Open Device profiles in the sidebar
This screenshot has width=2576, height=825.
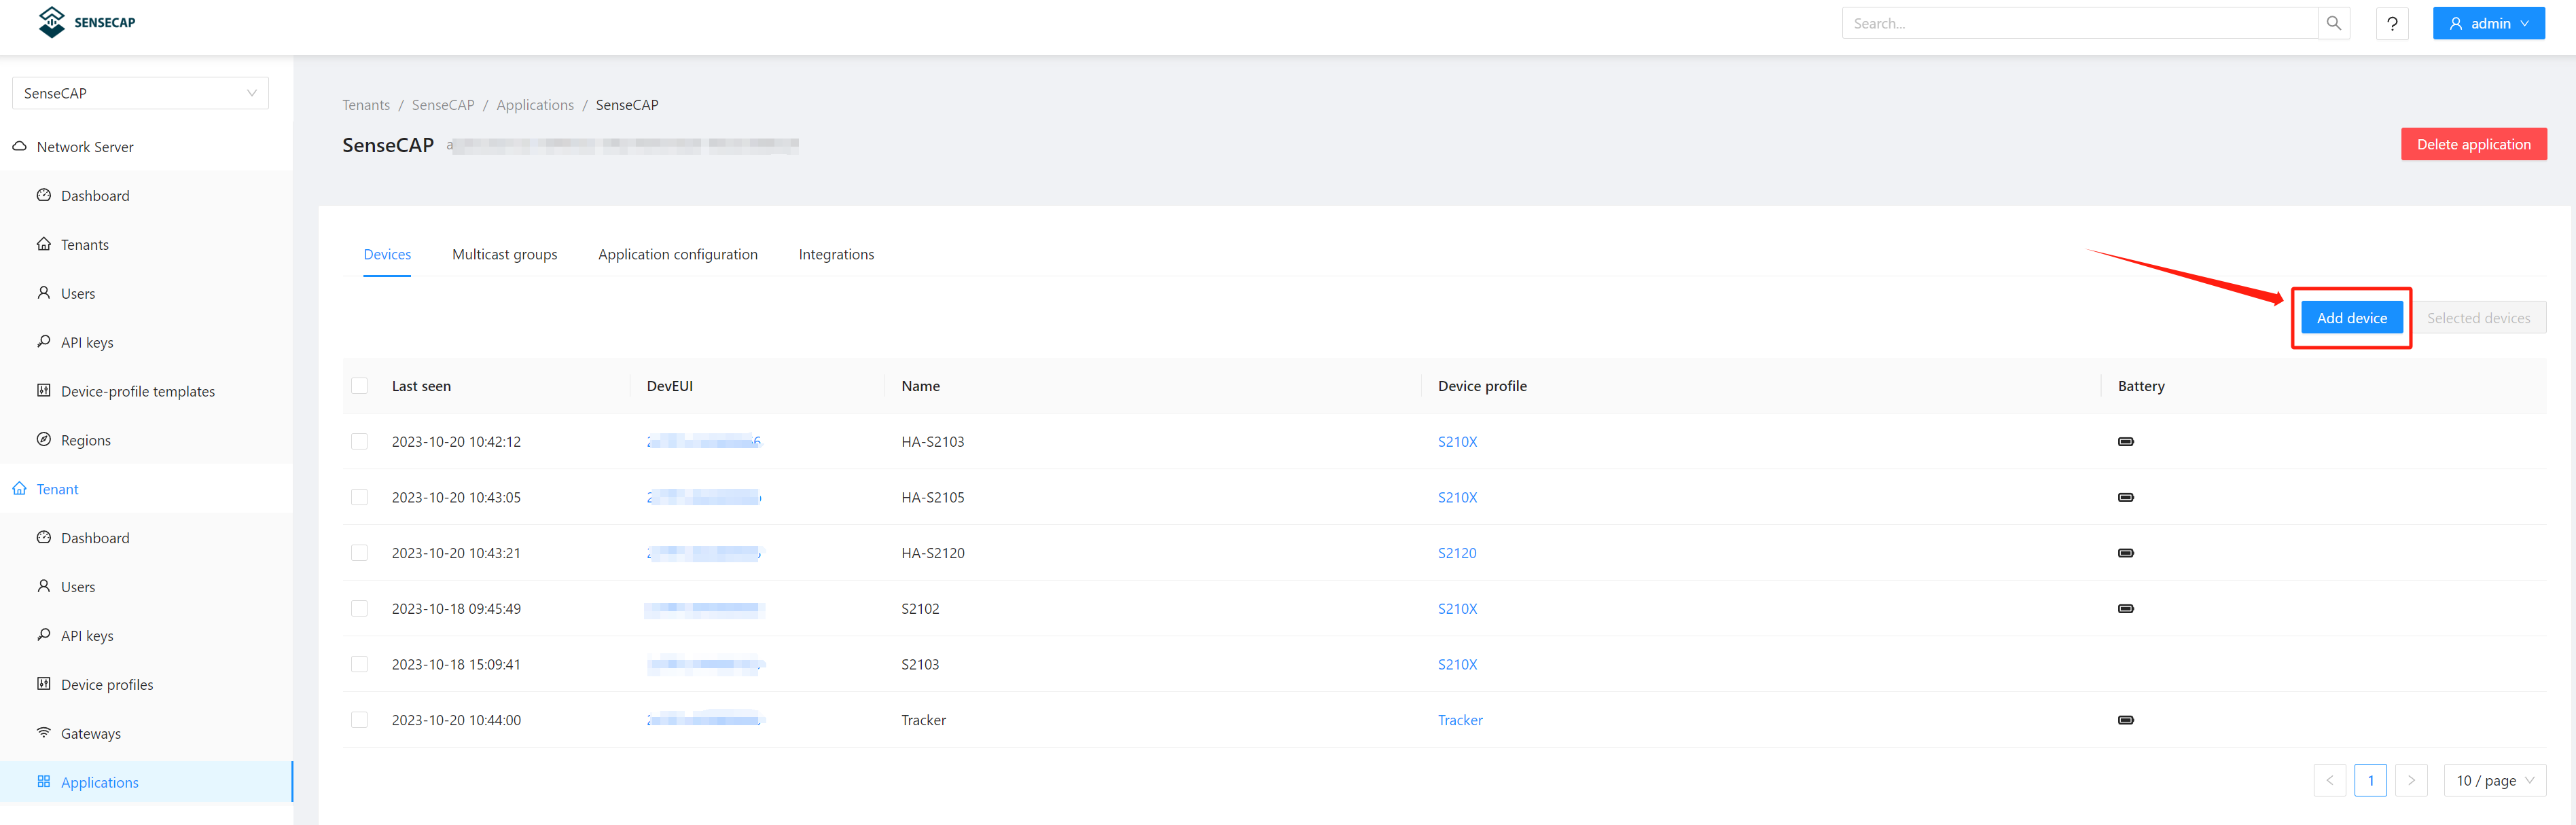[x=146, y=684]
